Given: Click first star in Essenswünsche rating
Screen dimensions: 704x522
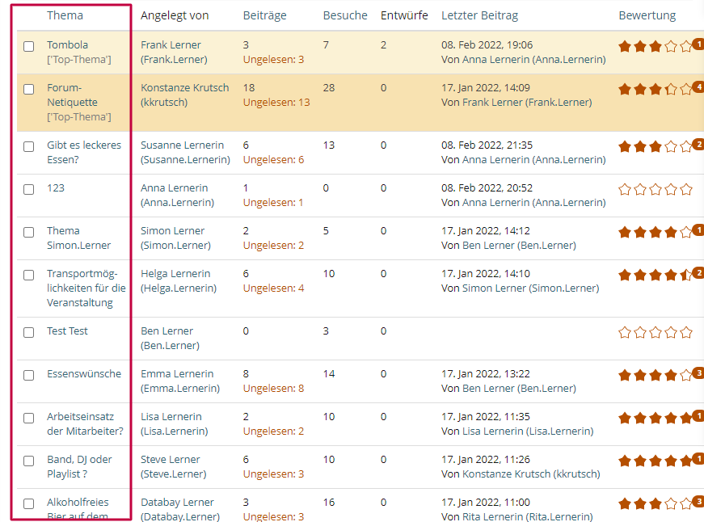Looking at the screenshot, I should [625, 375].
